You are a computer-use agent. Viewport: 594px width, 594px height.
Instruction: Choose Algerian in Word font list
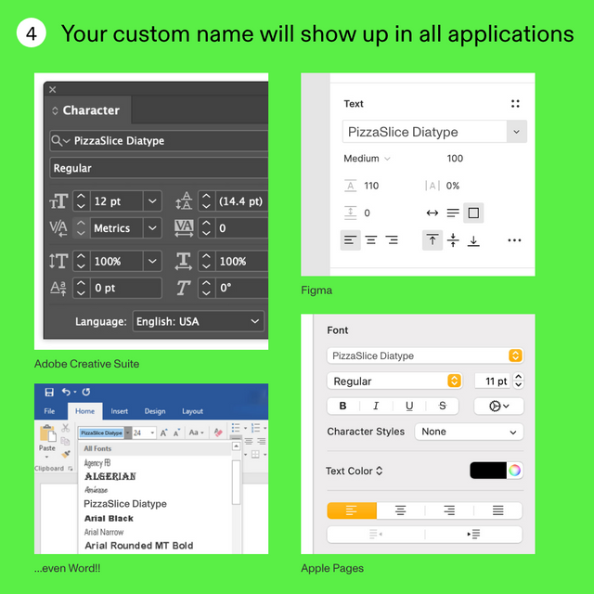coord(110,476)
